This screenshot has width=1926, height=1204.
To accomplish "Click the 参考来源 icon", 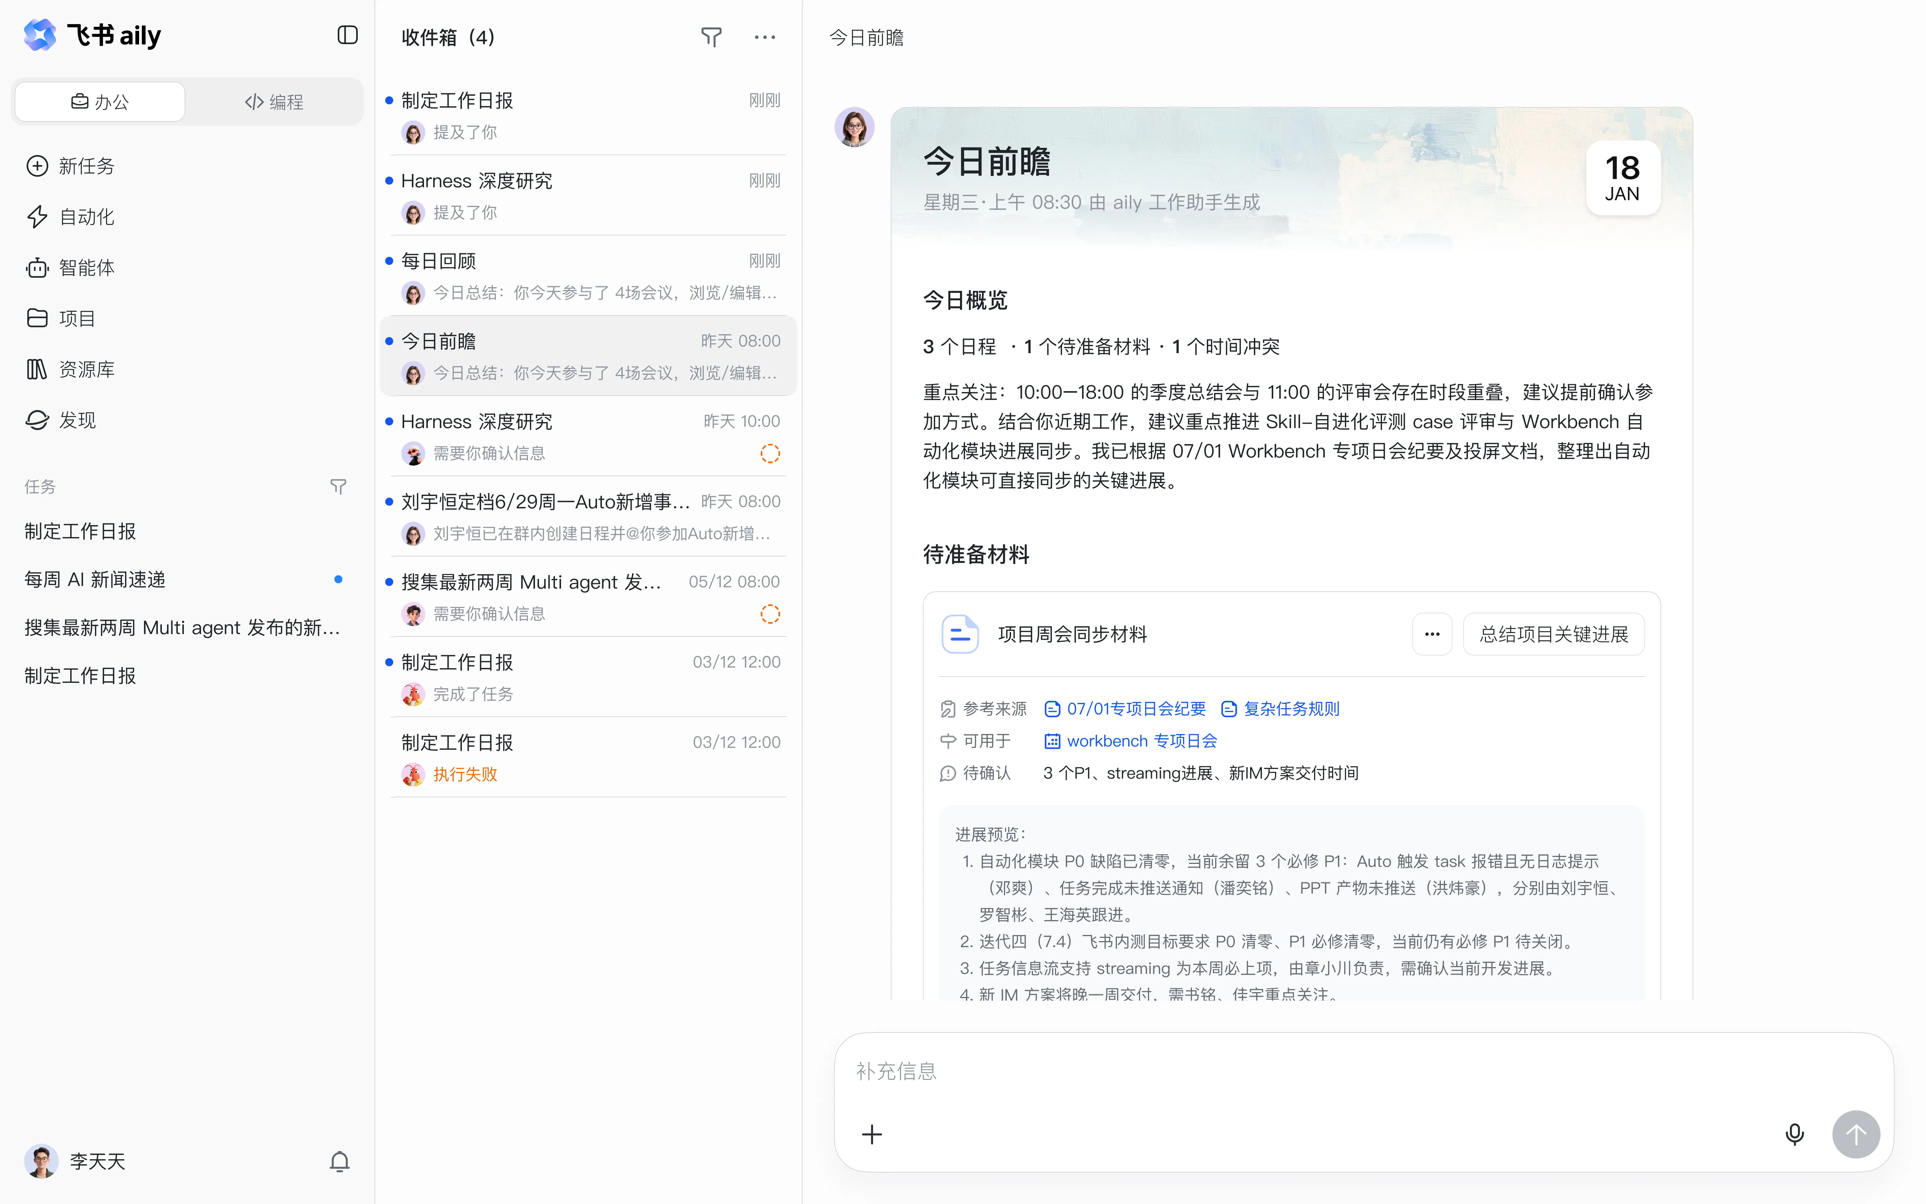I will pyautogui.click(x=948, y=709).
